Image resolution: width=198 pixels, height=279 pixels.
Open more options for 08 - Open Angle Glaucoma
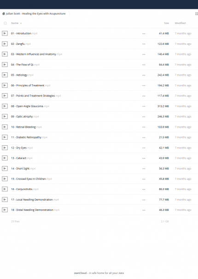(144, 106)
